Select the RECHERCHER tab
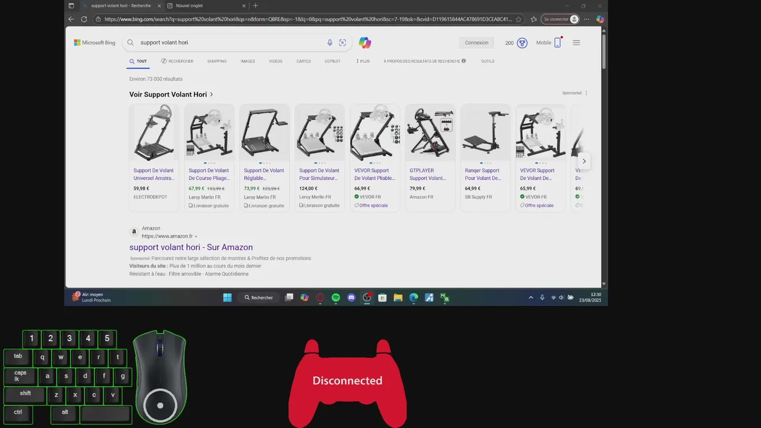 tap(177, 61)
